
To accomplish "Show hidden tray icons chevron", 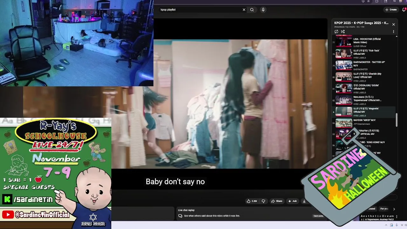I will click(x=387, y=225).
